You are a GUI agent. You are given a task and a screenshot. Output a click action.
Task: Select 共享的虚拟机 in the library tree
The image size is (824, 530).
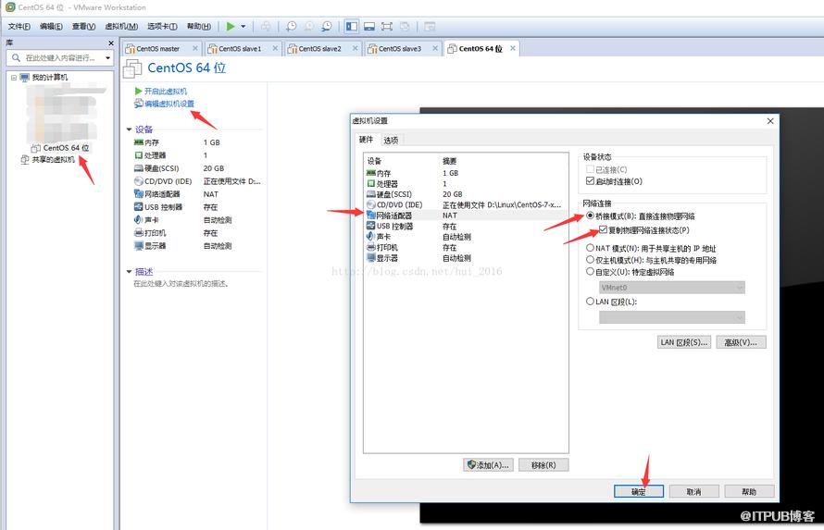[48, 159]
